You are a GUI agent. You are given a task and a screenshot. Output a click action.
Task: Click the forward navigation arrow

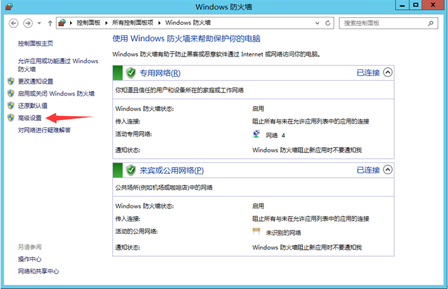28,23
